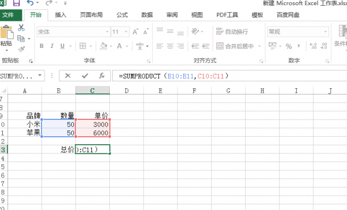Image resolution: width=347 pixels, height=210 pixels.
Task: Increase font size with large A icon
Action: [135, 32]
